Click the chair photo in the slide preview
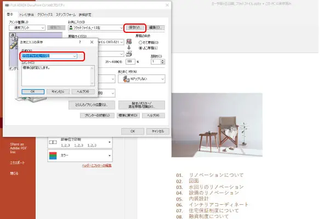This screenshot has height=219, width=329. (x=217, y=125)
